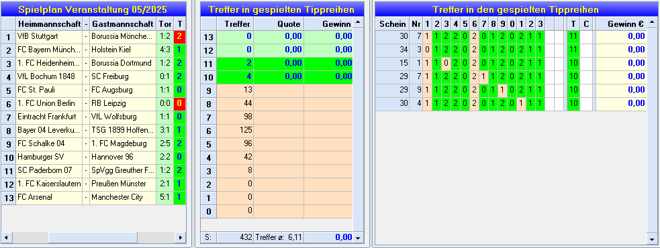Viewport: 660px width, 248px height.
Task: Click the down arrow in the Treffer table scrollbar
Action: [359, 238]
